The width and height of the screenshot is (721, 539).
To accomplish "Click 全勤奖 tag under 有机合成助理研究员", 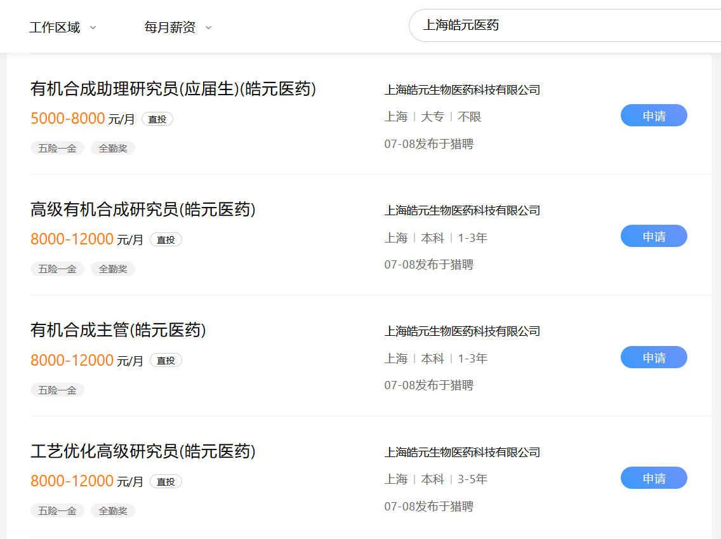I will tap(113, 148).
